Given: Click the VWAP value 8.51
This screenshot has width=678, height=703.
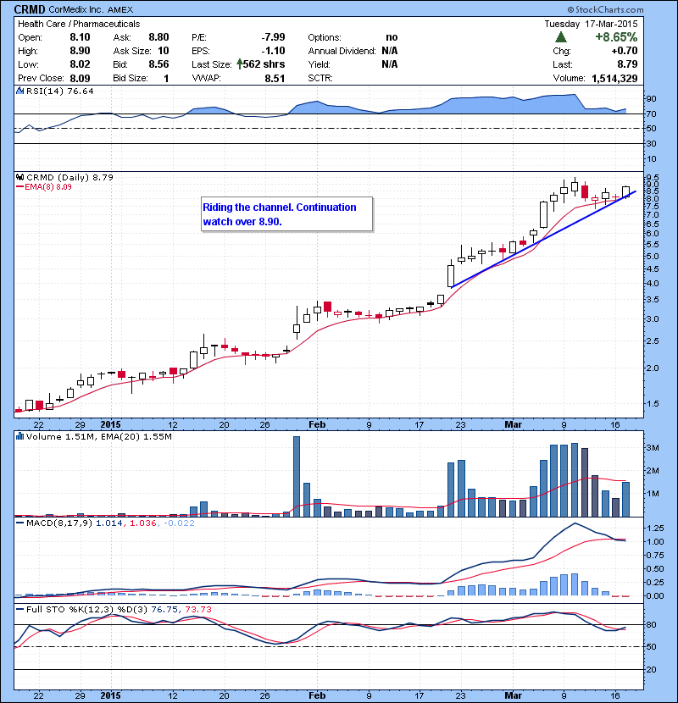Looking at the screenshot, I should [275, 79].
